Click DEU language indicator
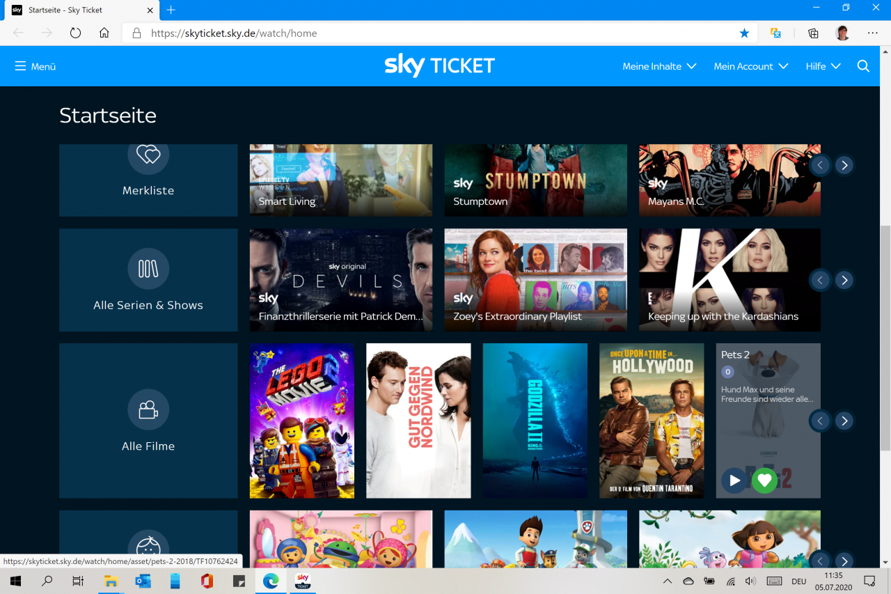The width and height of the screenshot is (891, 594). 799,581
